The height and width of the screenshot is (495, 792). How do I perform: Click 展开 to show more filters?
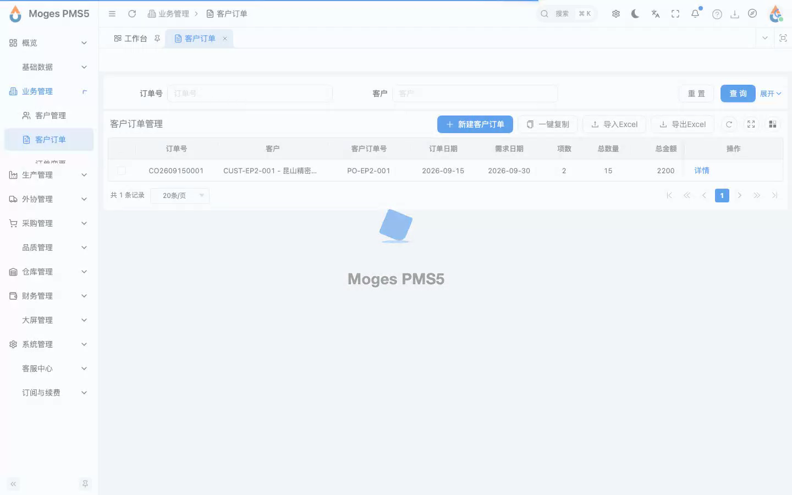(x=771, y=94)
